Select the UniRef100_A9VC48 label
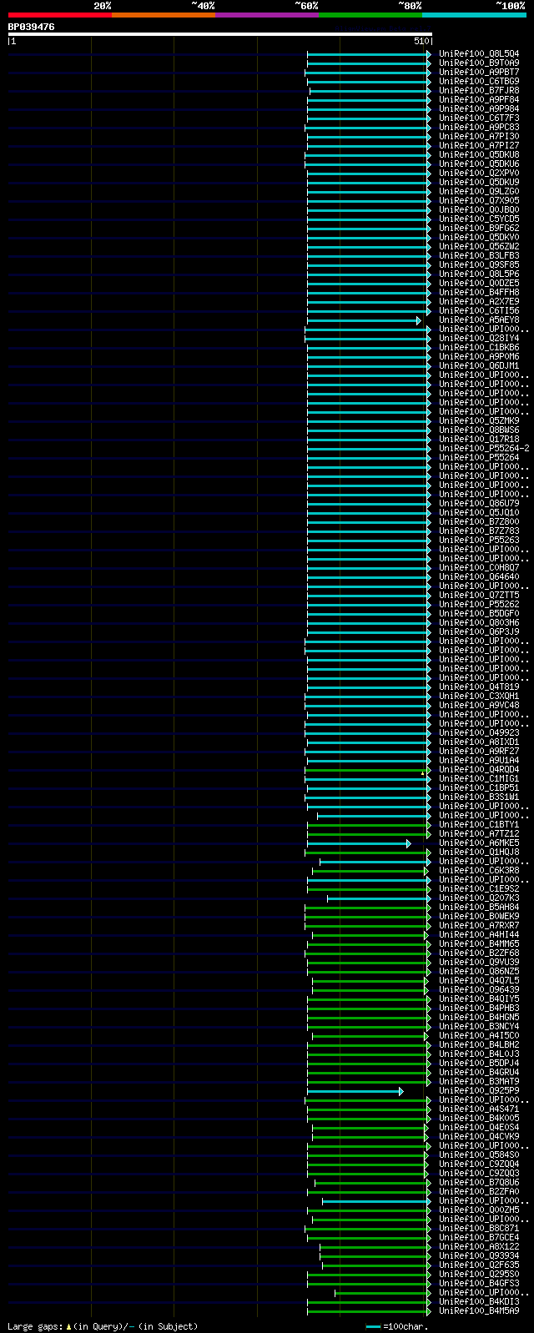This screenshot has height=1333, width=534. coord(479,706)
